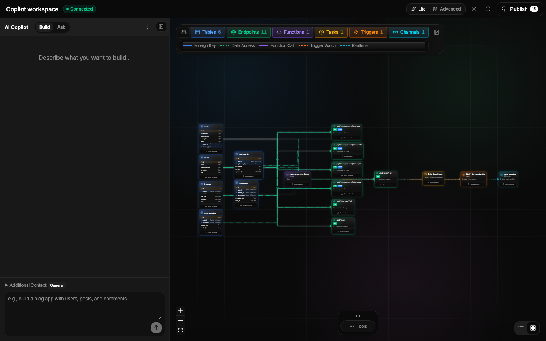Viewport: 546px width, 341px height.
Task: Publish the workspace
Action: (519, 9)
